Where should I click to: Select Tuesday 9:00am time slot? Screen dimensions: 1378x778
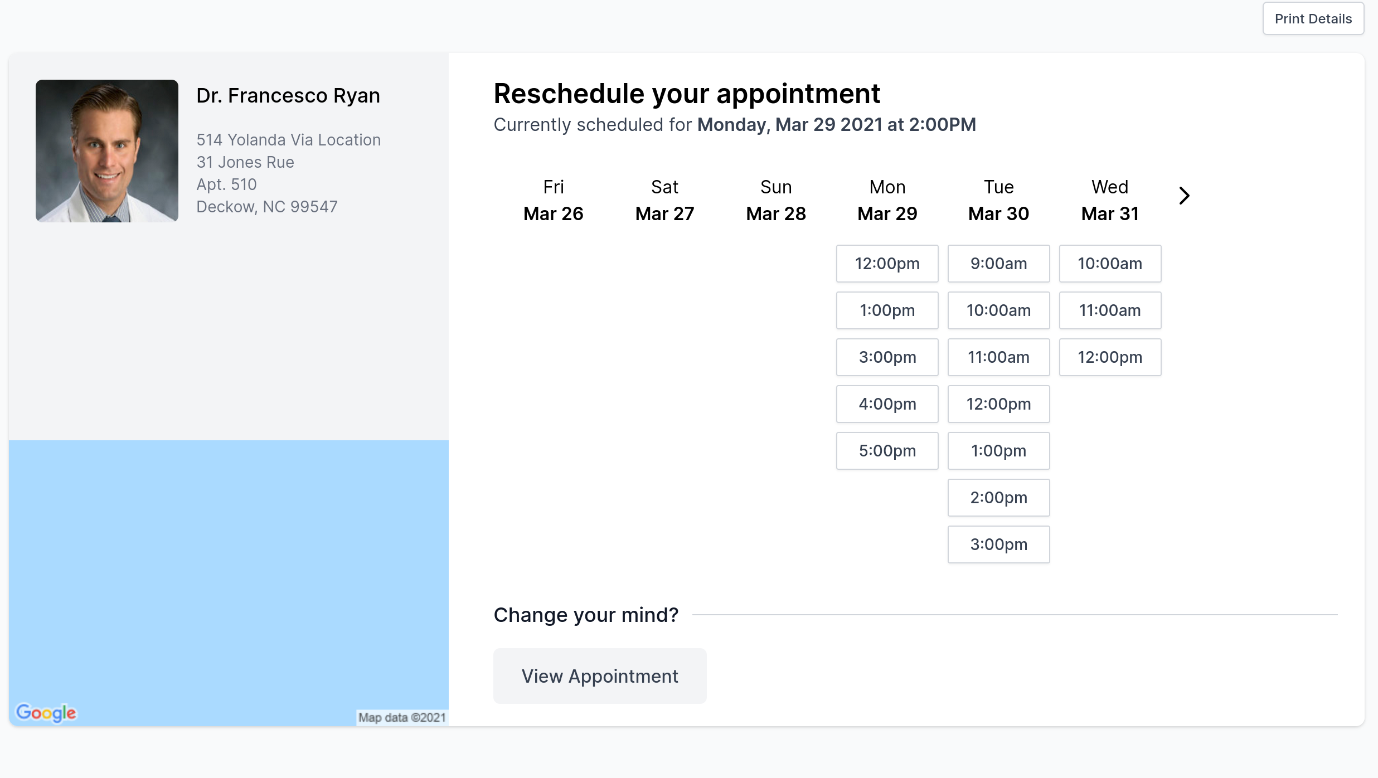[999, 264]
